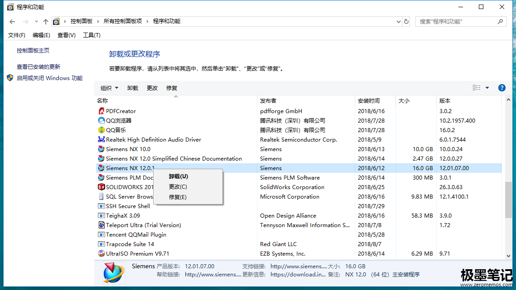This screenshot has height=290, width=516.
Task: Click the list scrollbar down arrow
Action: click(508, 256)
